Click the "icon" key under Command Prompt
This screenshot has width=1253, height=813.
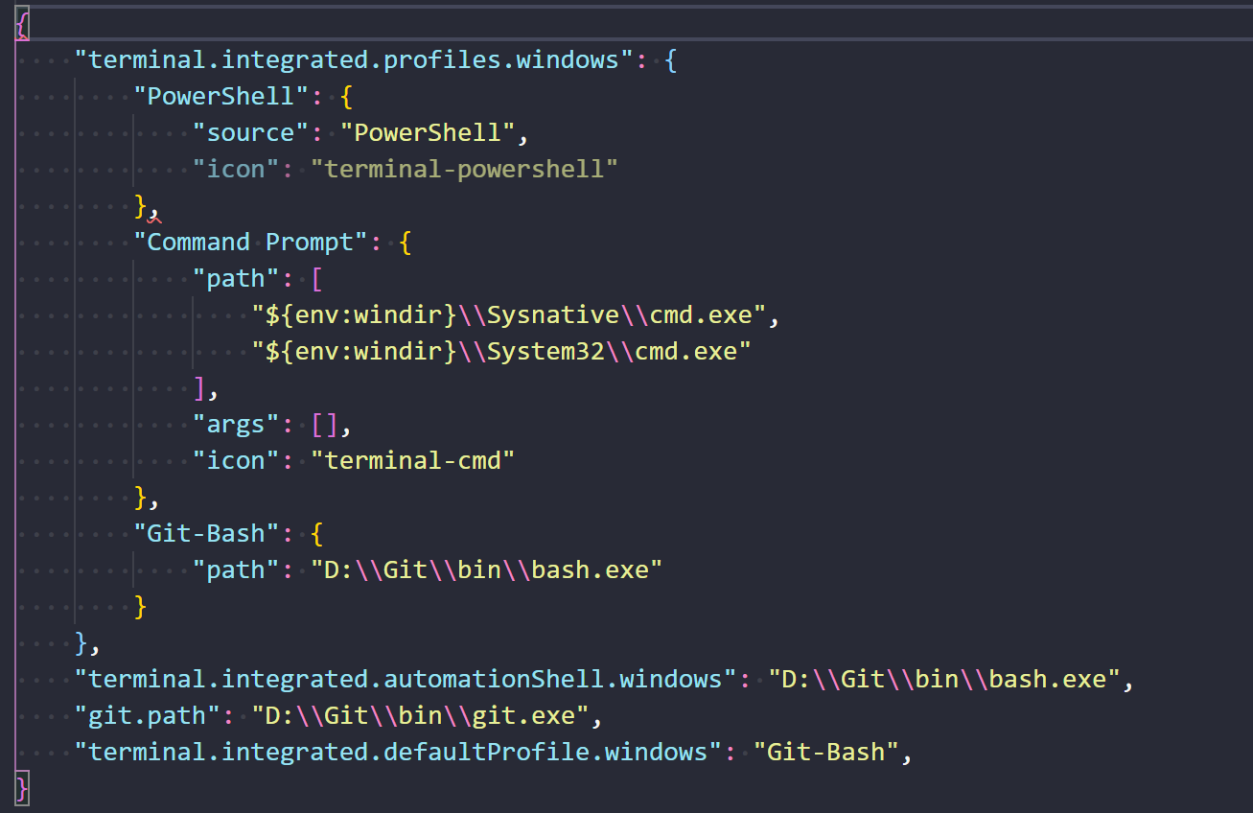point(236,460)
